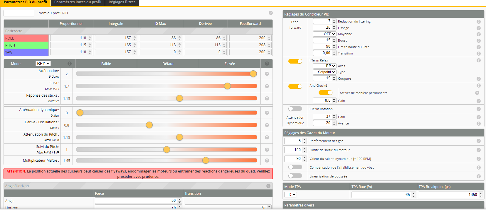
Task: Open the I Term Relax Type Setpoint dropdown
Action: (324, 72)
